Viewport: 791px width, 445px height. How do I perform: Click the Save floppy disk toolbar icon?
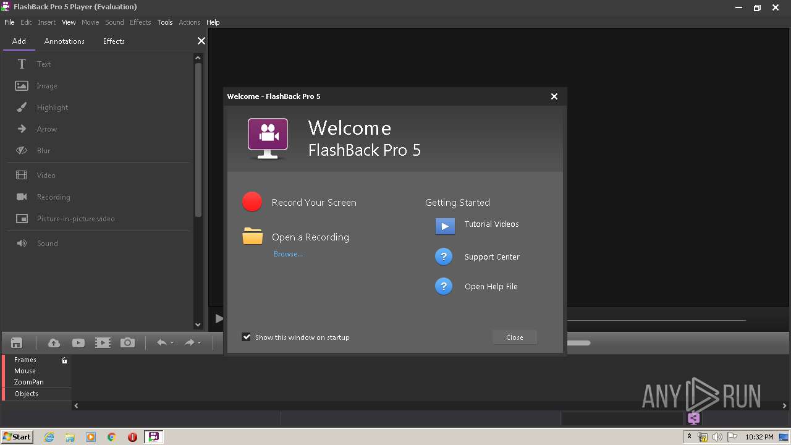17,343
